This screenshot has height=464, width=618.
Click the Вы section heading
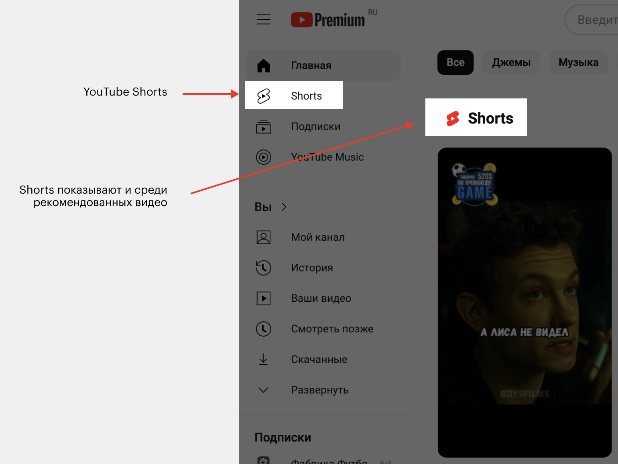pos(263,207)
